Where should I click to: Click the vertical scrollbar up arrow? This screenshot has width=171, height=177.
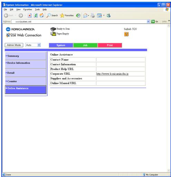coord(169,26)
